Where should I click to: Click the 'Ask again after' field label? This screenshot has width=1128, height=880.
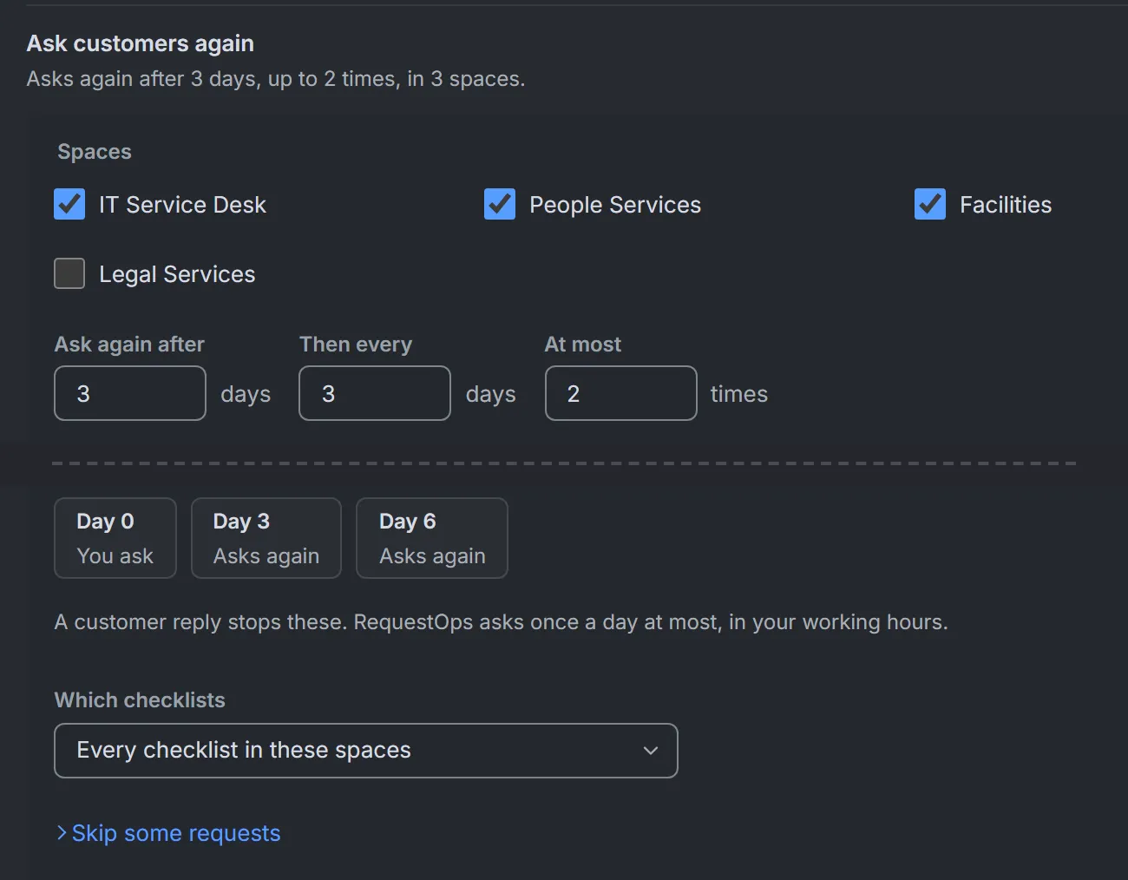129,345
